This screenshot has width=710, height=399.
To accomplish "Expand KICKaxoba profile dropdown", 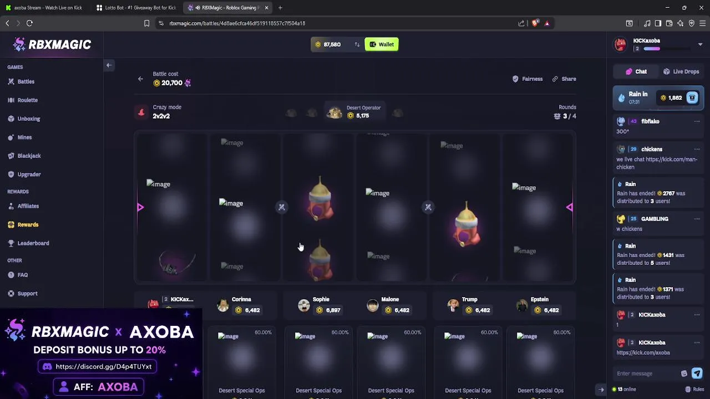I will 700,44.
